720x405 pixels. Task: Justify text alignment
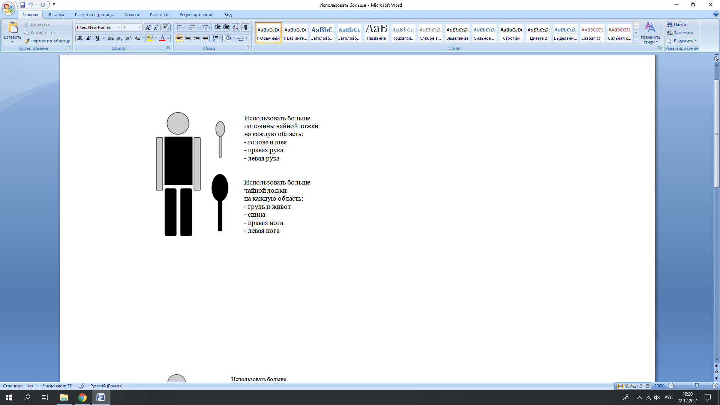[205, 38]
